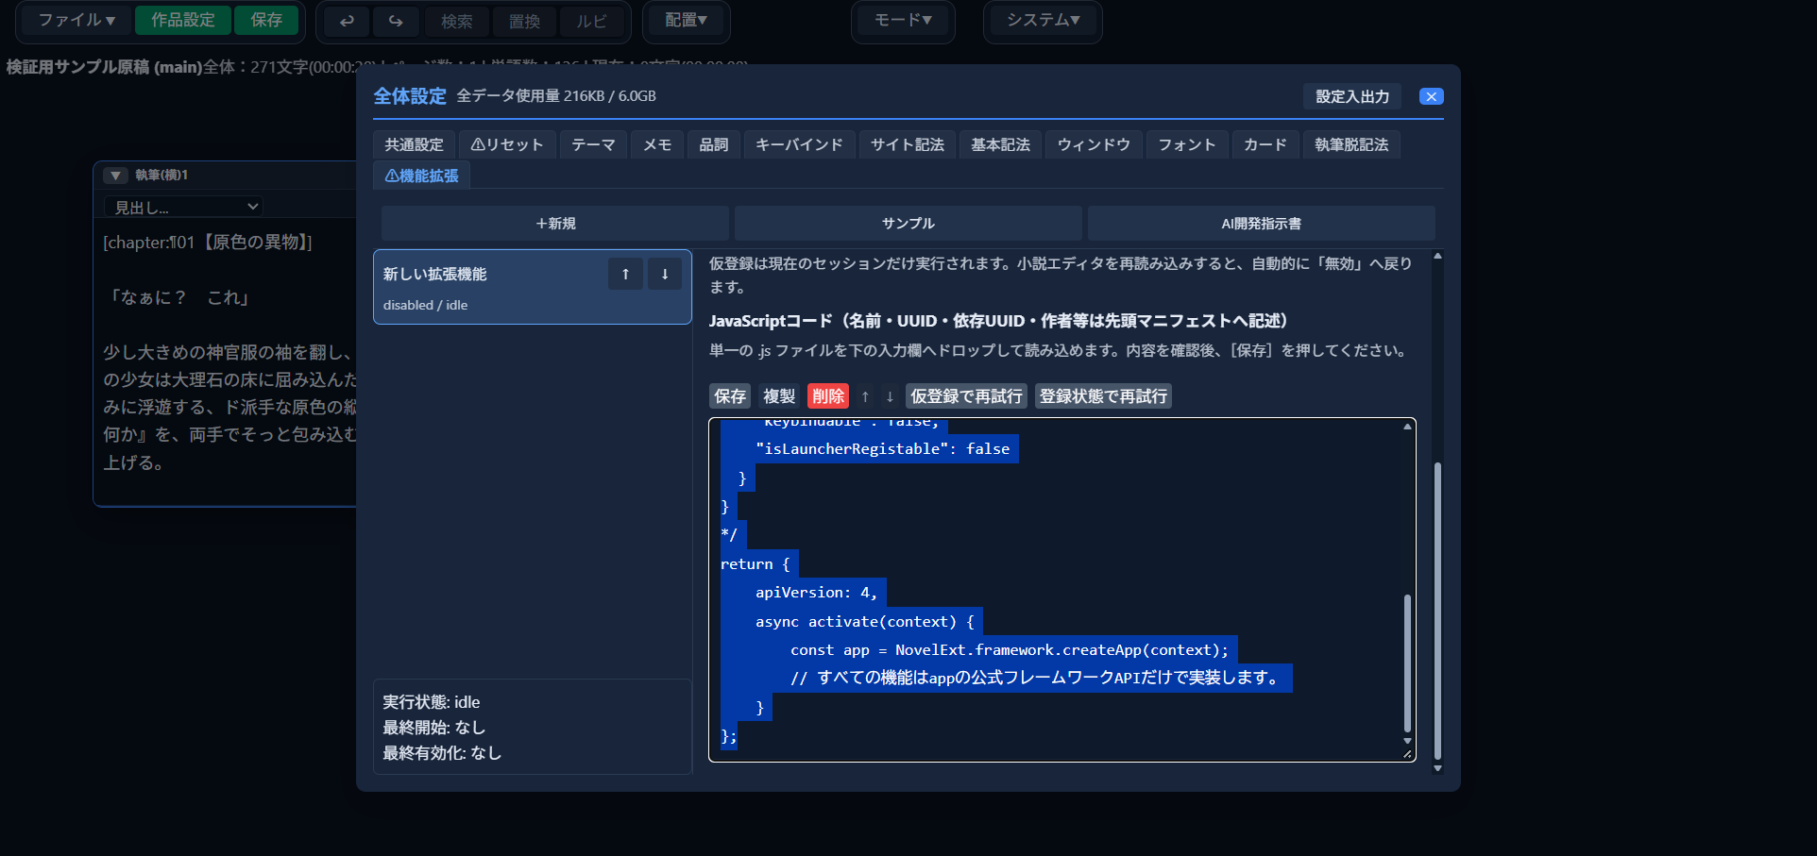Click the dialog scrollbar down arrow
This screenshot has width=1817, height=856.
coord(1437,768)
